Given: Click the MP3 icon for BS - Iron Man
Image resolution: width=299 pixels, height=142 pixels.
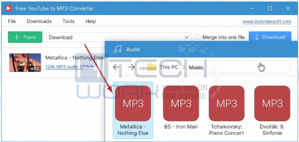Looking at the screenshot, I should pos(181,103).
